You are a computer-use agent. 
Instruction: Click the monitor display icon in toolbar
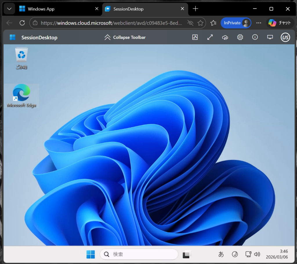tap(270, 37)
